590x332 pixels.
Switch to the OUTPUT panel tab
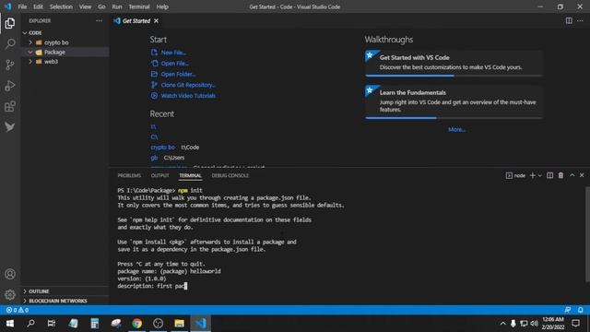pos(159,175)
